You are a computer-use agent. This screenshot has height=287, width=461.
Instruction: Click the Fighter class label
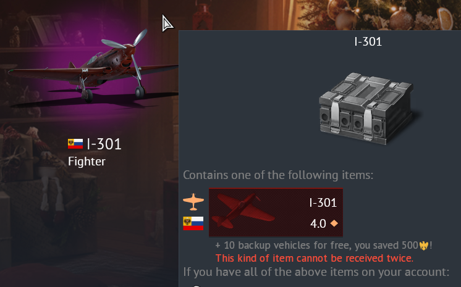(87, 162)
